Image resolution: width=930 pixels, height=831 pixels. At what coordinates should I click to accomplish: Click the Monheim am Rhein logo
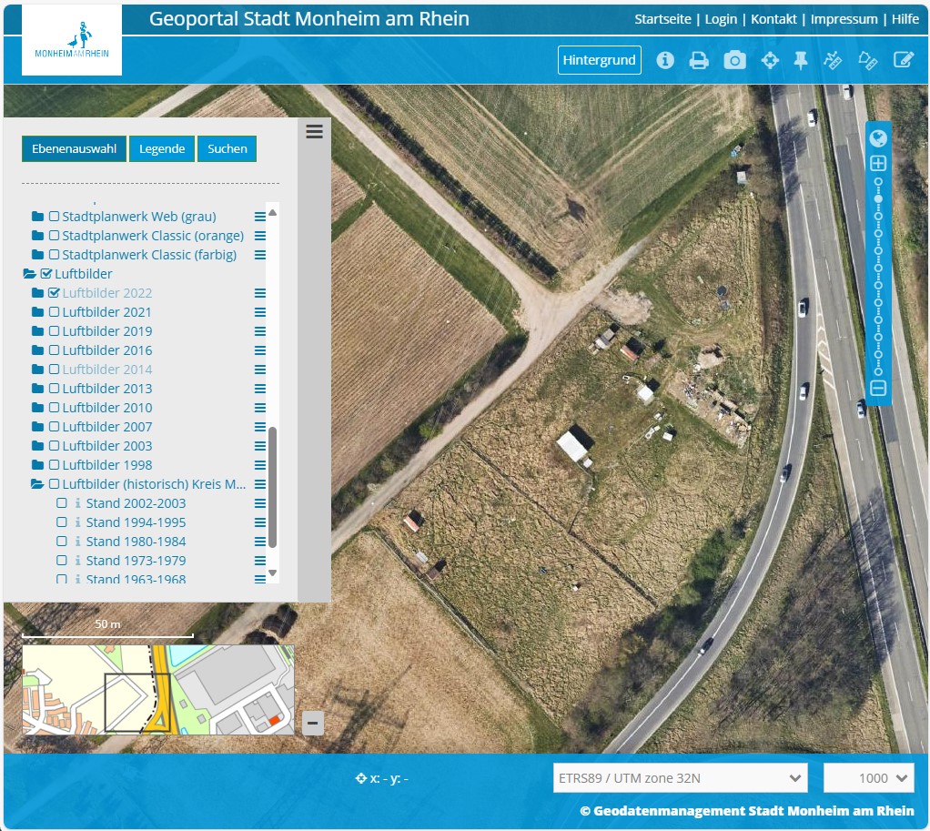72,40
